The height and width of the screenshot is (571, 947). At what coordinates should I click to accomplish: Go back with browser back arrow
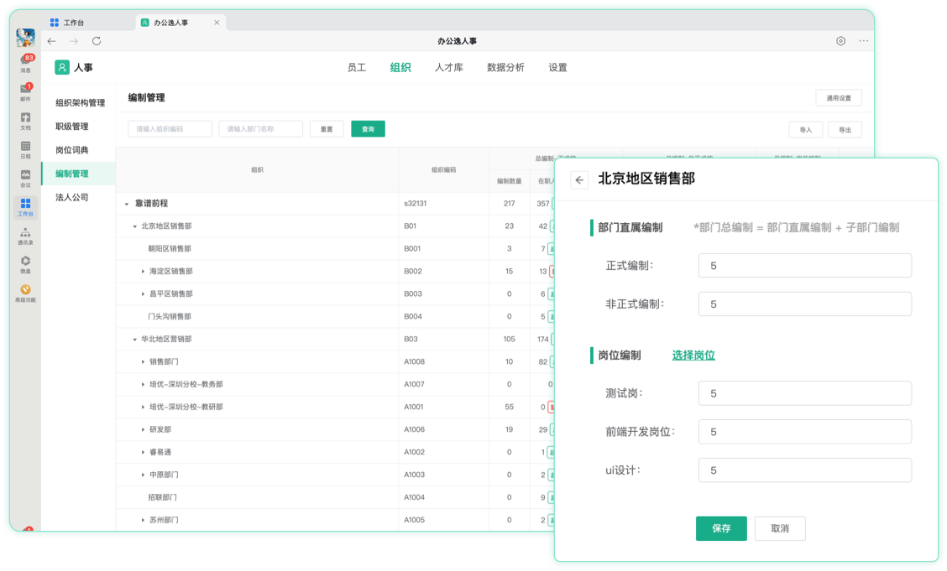tap(52, 41)
